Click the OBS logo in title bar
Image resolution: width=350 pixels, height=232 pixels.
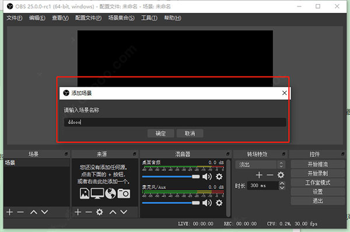[10, 6]
